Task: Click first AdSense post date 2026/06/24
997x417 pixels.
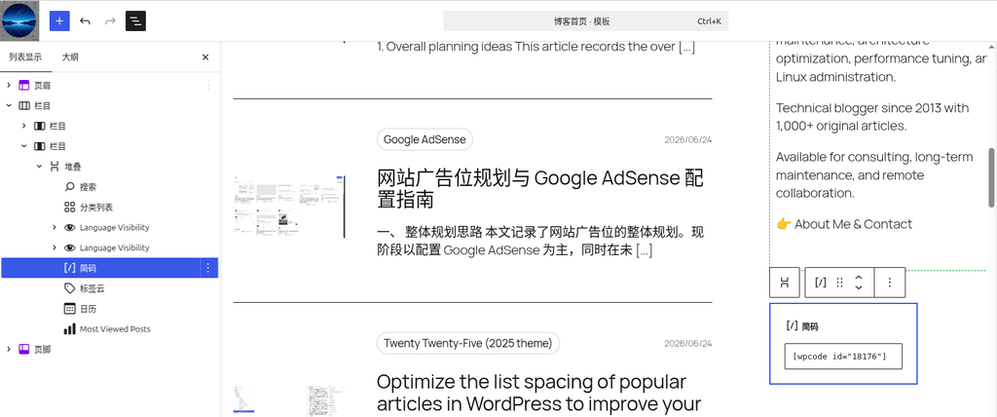Action: (688, 139)
